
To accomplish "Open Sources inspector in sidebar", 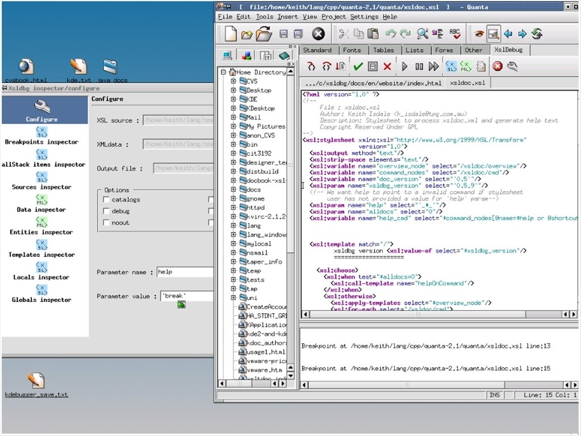I will pos(41,181).
